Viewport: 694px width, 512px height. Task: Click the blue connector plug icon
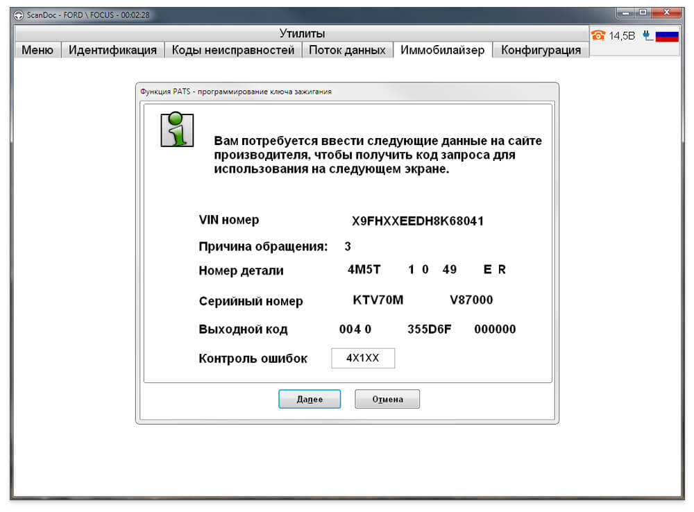(x=648, y=35)
